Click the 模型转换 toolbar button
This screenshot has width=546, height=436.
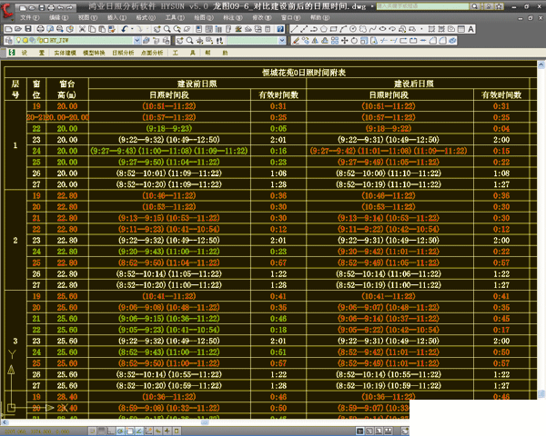[x=94, y=53]
